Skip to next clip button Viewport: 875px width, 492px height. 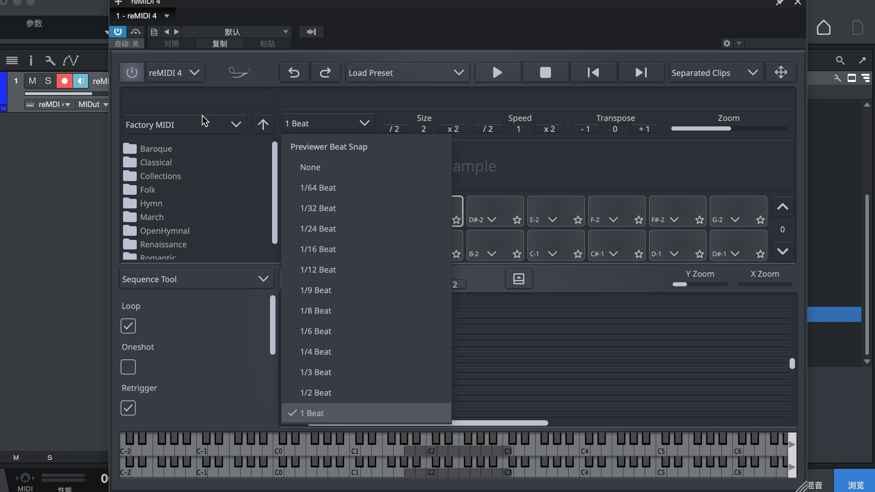point(641,72)
